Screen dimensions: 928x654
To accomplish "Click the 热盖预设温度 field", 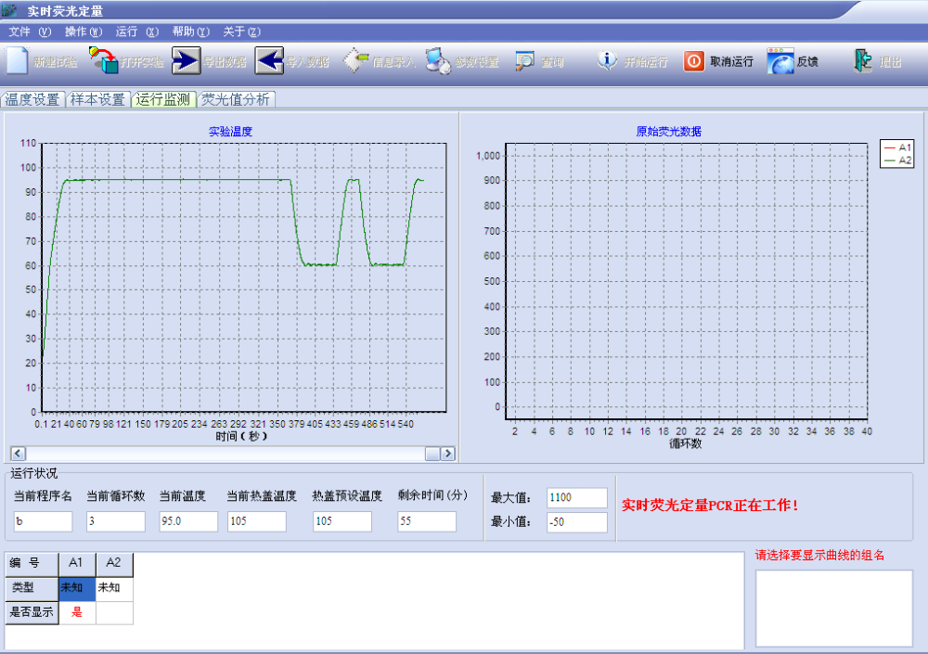I will 342,521.
